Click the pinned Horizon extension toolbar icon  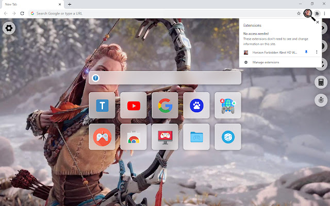(308, 13)
